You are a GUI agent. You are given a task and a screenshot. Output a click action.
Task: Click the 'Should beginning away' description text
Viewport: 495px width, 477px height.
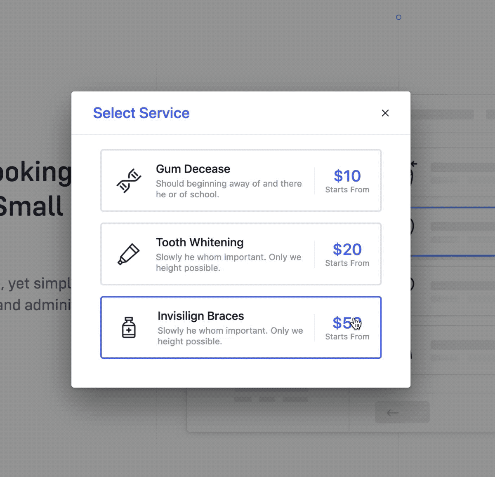click(229, 189)
